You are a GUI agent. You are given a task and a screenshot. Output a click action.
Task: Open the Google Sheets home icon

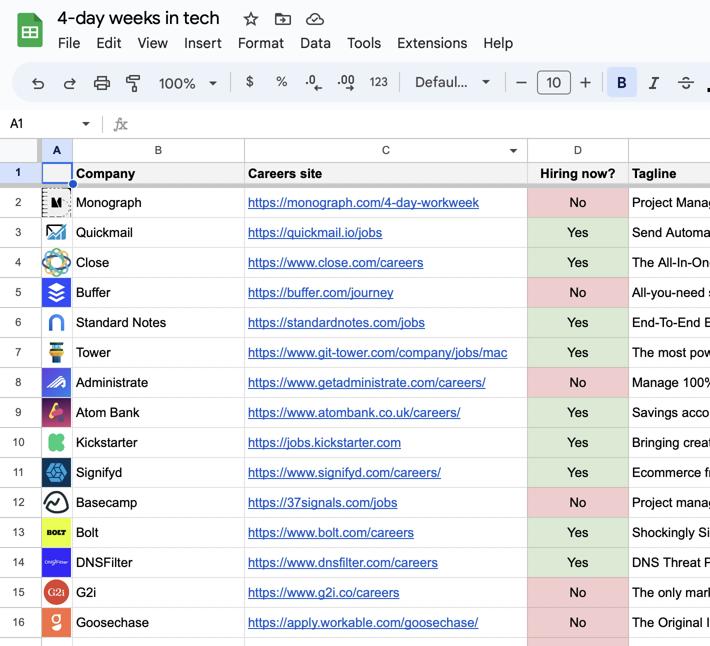(x=30, y=30)
